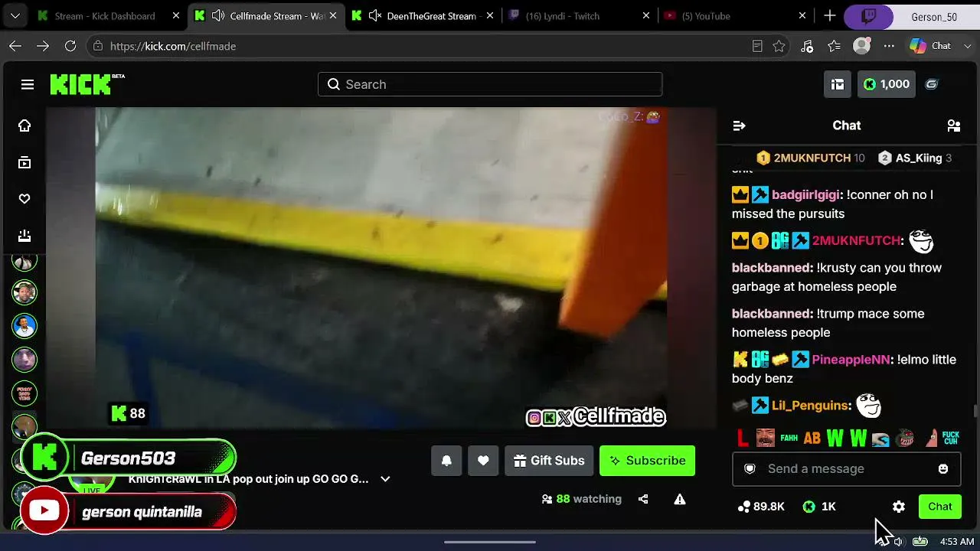980x551 pixels.
Task: Bookmark this page with the star
Action: point(779,46)
